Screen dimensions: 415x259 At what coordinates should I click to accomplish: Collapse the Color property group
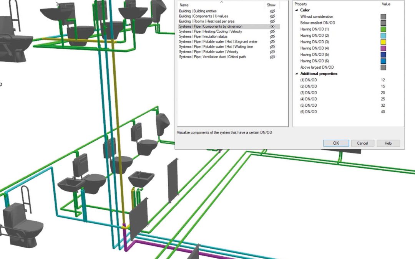[296, 10]
